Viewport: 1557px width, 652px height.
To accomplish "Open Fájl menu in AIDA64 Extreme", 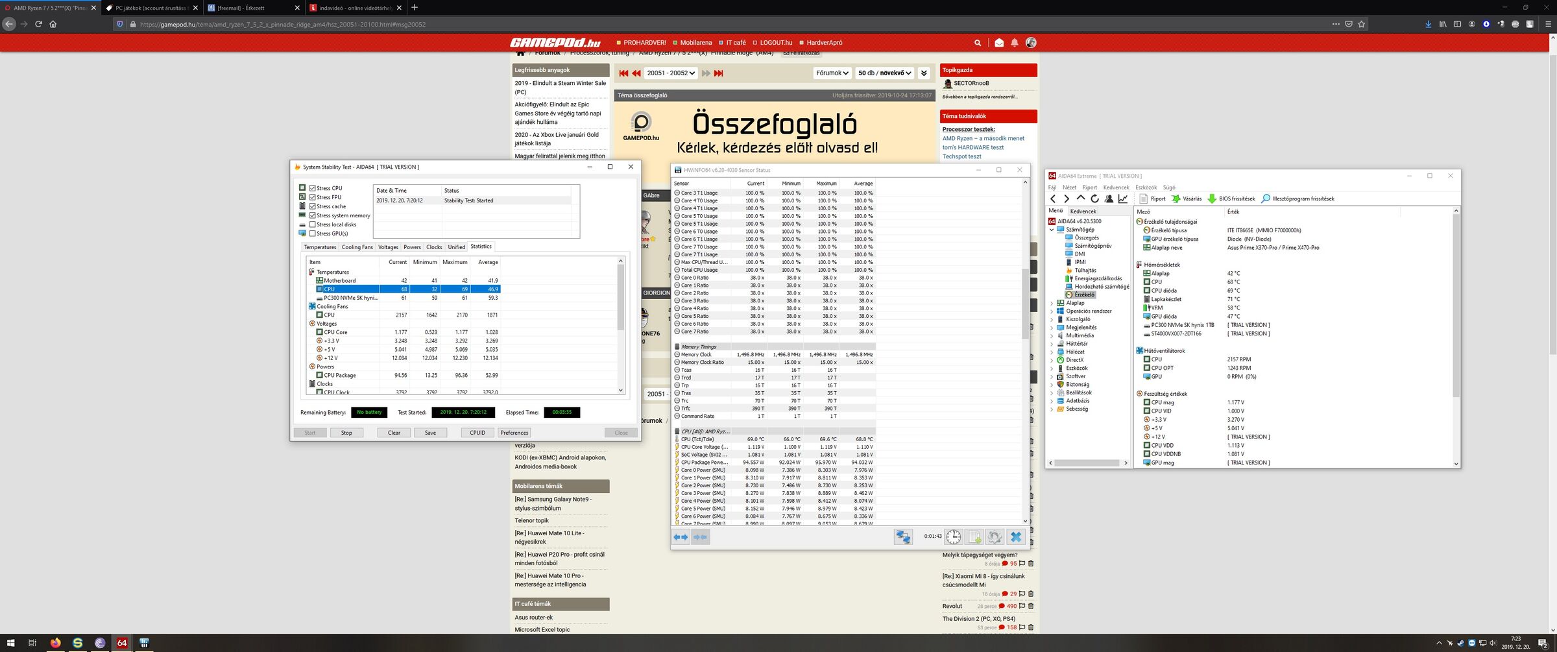I will coord(1052,187).
